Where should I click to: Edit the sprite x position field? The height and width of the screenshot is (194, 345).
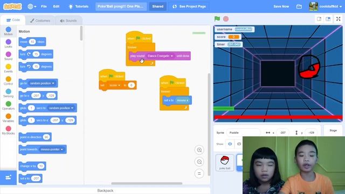[282, 133]
